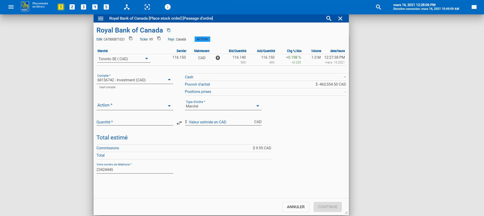
Task: Copy the ticker RY
Action: (159, 39)
